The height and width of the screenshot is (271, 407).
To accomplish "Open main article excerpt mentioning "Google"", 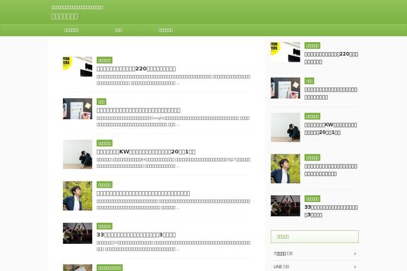I will [173, 121].
